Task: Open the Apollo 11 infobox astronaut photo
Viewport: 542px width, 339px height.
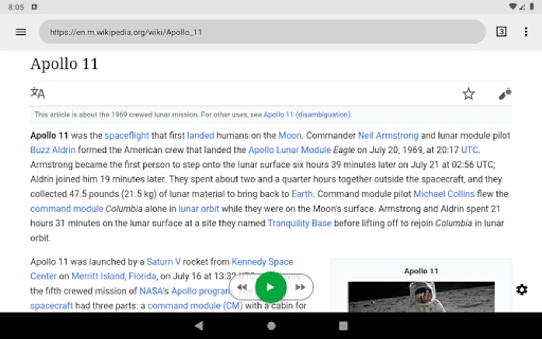Action: coord(421,297)
